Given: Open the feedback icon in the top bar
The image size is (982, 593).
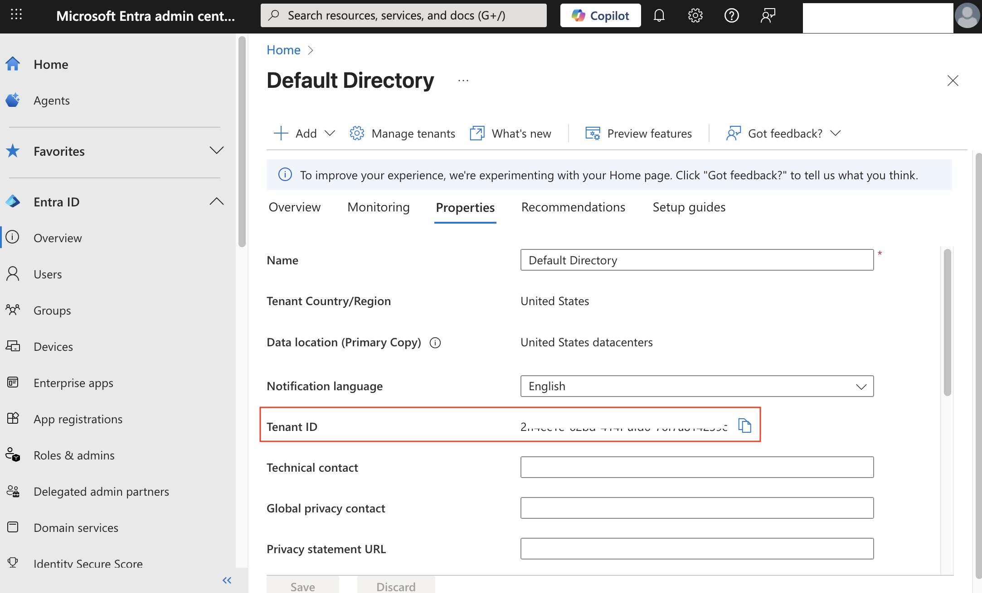Looking at the screenshot, I should point(768,15).
